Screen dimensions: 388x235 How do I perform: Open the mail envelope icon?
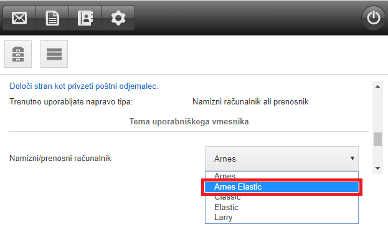[x=19, y=18]
